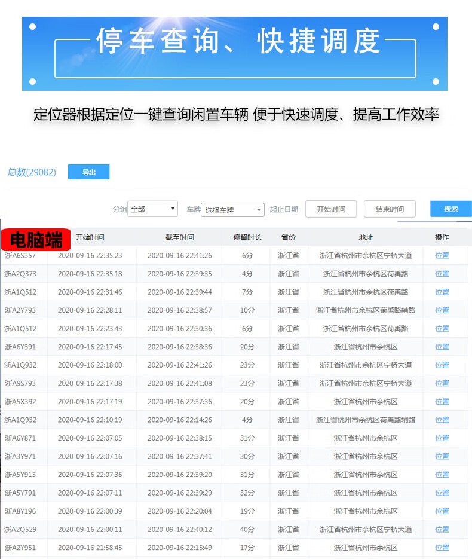Open 位置 link for 浙A5X392
This screenshot has height=559, width=472.
(x=442, y=402)
